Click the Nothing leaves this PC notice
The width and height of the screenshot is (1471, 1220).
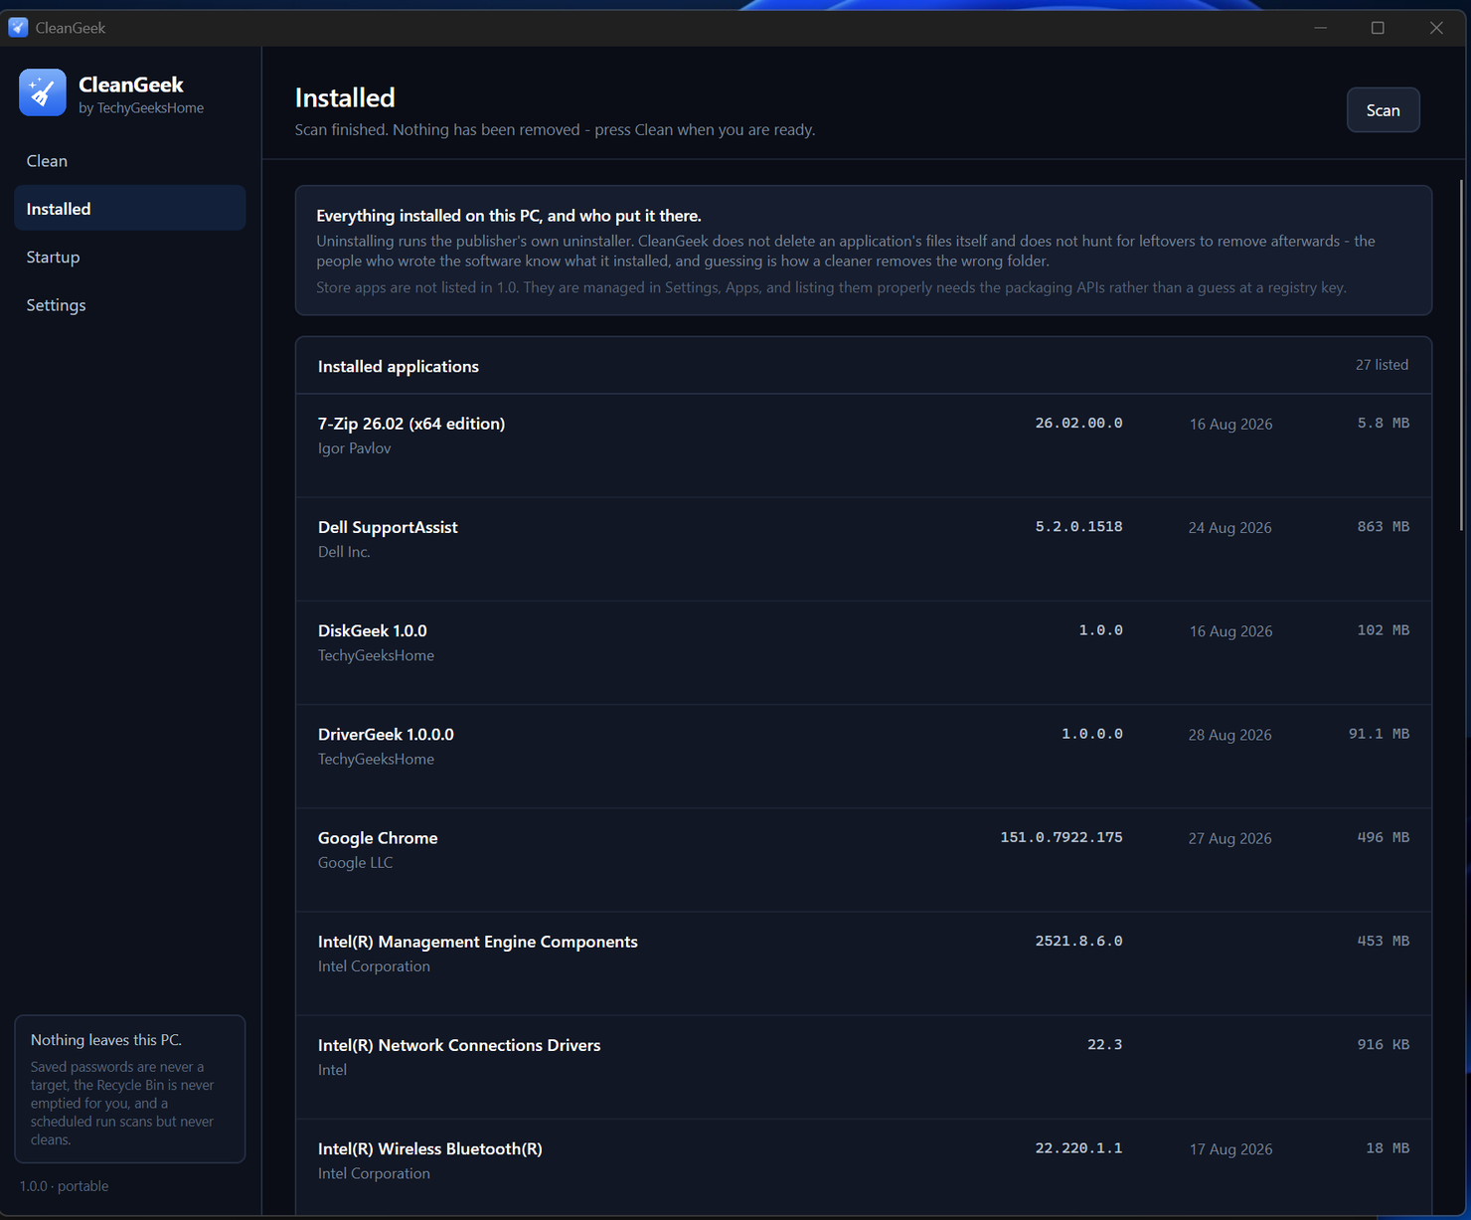click(x=129, y=1089)
